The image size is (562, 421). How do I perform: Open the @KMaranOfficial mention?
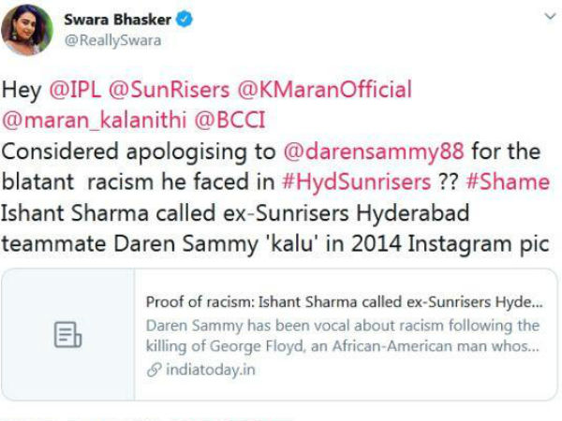tap(325, 90)
